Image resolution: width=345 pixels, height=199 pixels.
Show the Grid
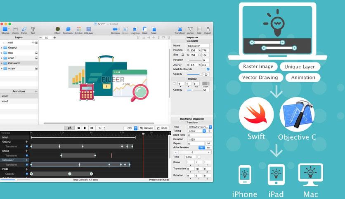(199, 30)
